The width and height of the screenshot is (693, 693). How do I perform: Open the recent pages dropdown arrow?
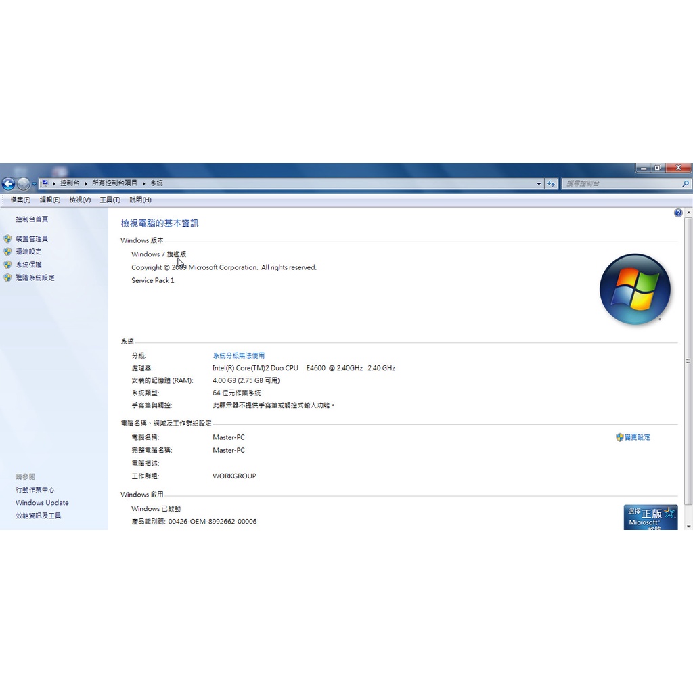35,184
